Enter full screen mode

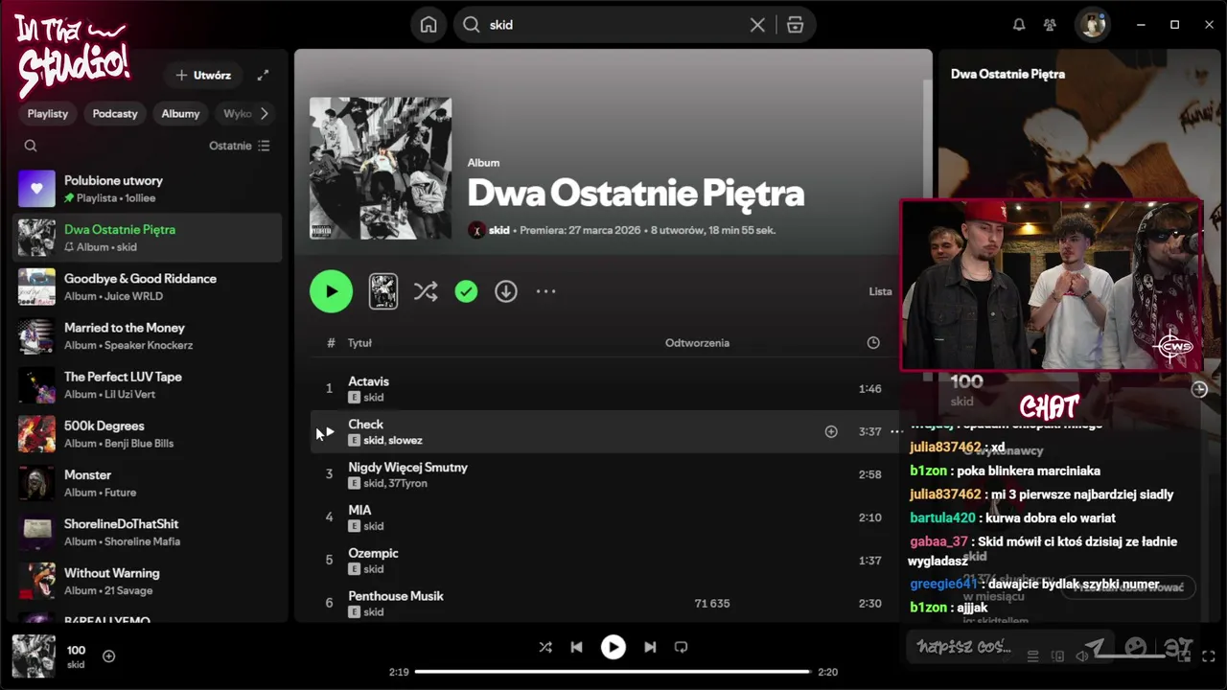click(x=1209, y=656)
